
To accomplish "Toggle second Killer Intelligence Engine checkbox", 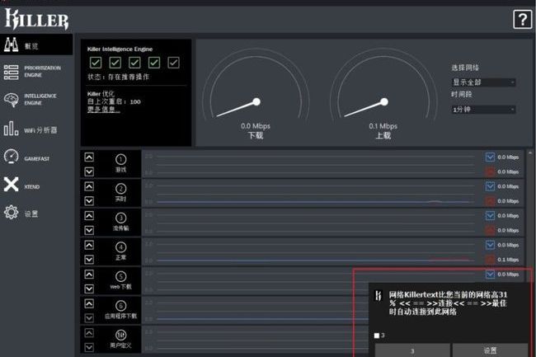I will coord(115,63).
